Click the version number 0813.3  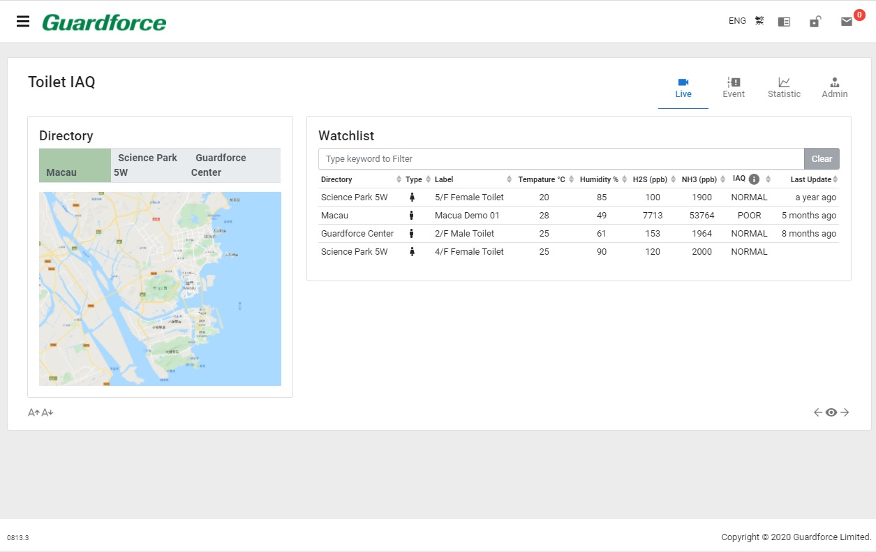click(17, 538)
